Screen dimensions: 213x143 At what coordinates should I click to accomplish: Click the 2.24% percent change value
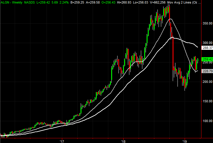pyautogui.click(x=64, y=2)
